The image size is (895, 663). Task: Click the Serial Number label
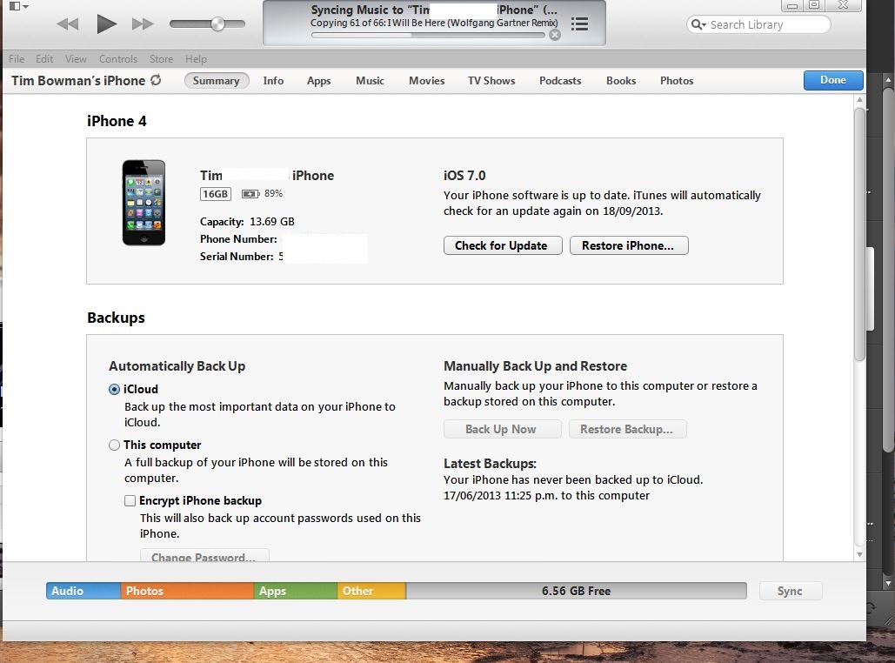click(237, 257)
